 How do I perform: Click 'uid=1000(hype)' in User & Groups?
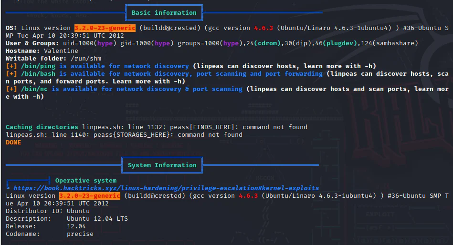(x=90, y=43)
